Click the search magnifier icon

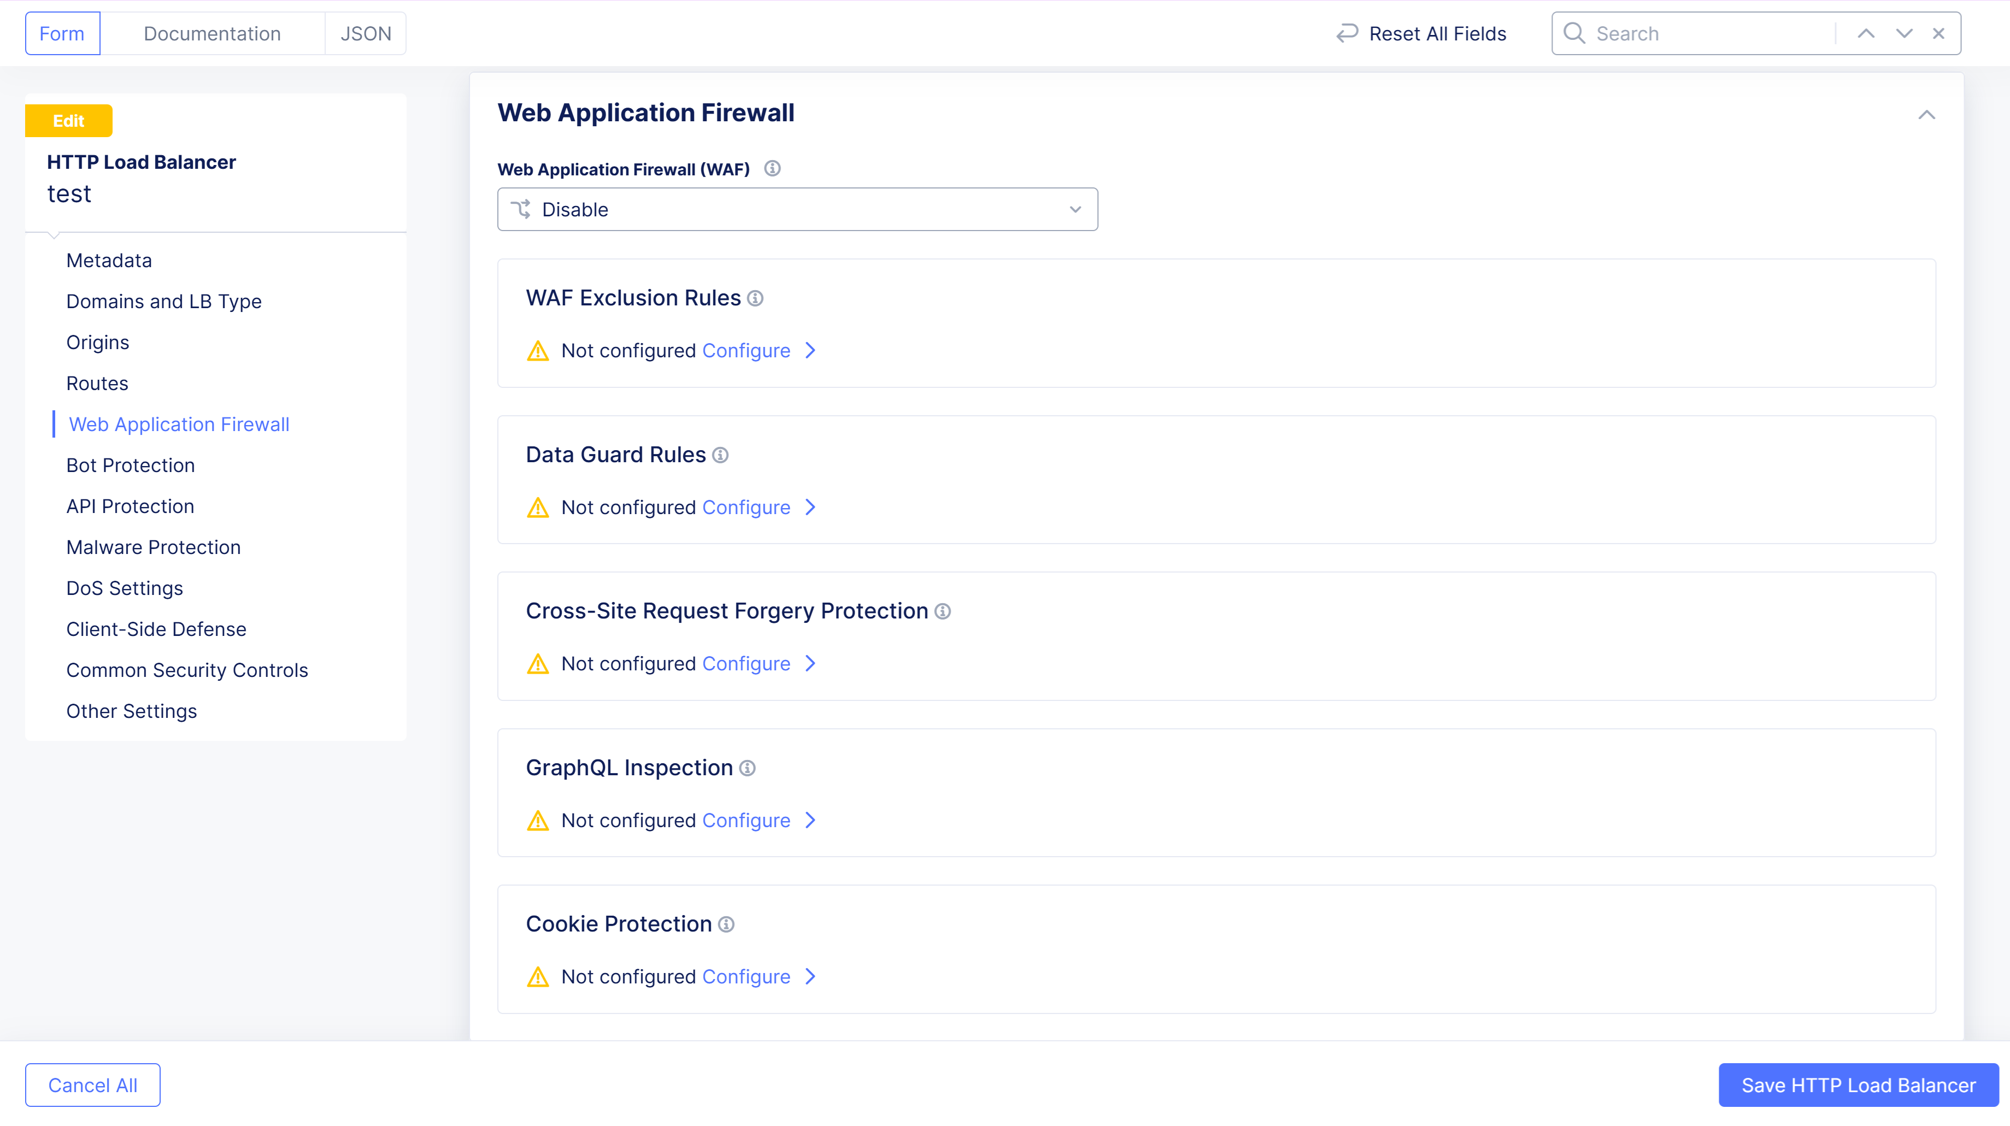1574,33
